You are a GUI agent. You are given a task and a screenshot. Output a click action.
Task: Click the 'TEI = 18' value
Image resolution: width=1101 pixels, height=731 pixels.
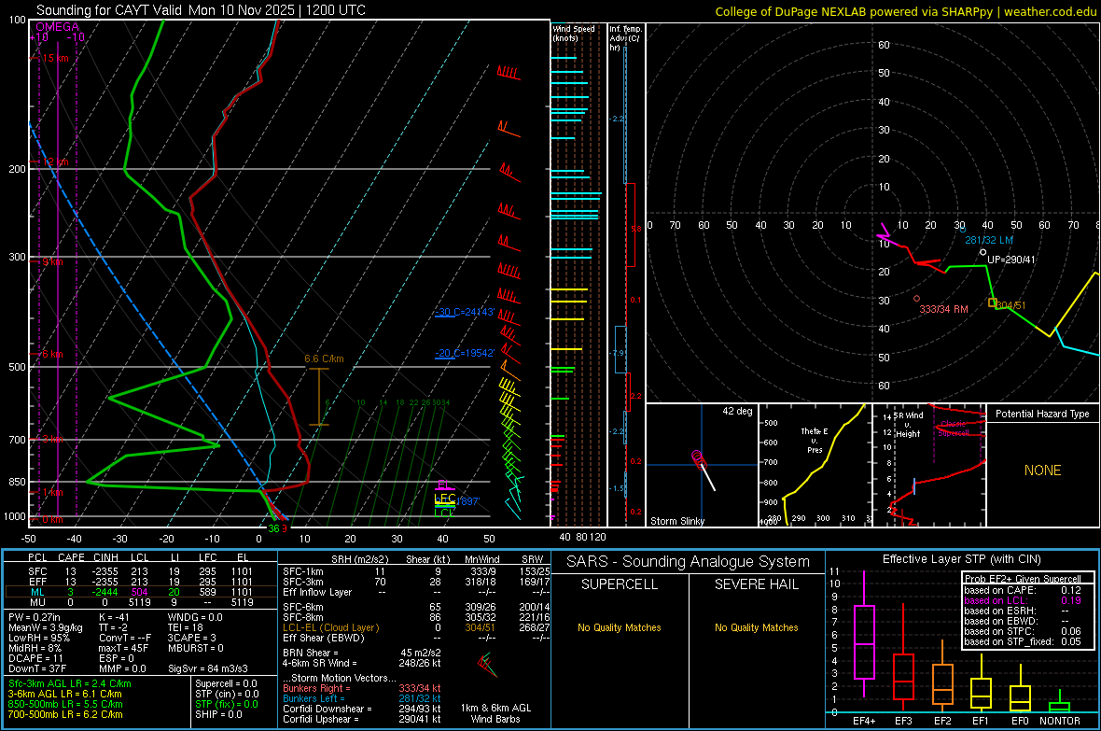point(186,627)
